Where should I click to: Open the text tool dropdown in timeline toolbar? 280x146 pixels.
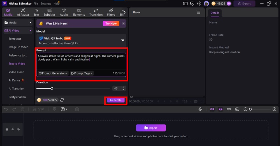click(x=64, y=109)
